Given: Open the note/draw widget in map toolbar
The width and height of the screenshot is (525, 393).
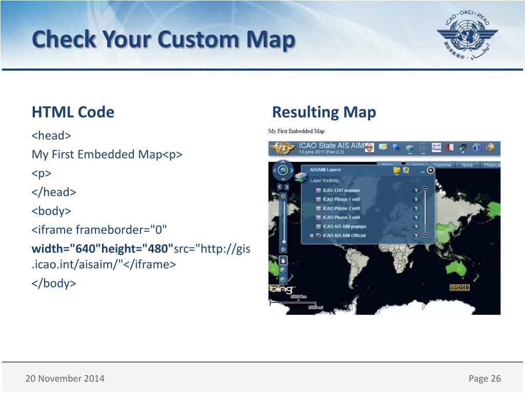Looking at the screenshot, I should click(382, 147).
